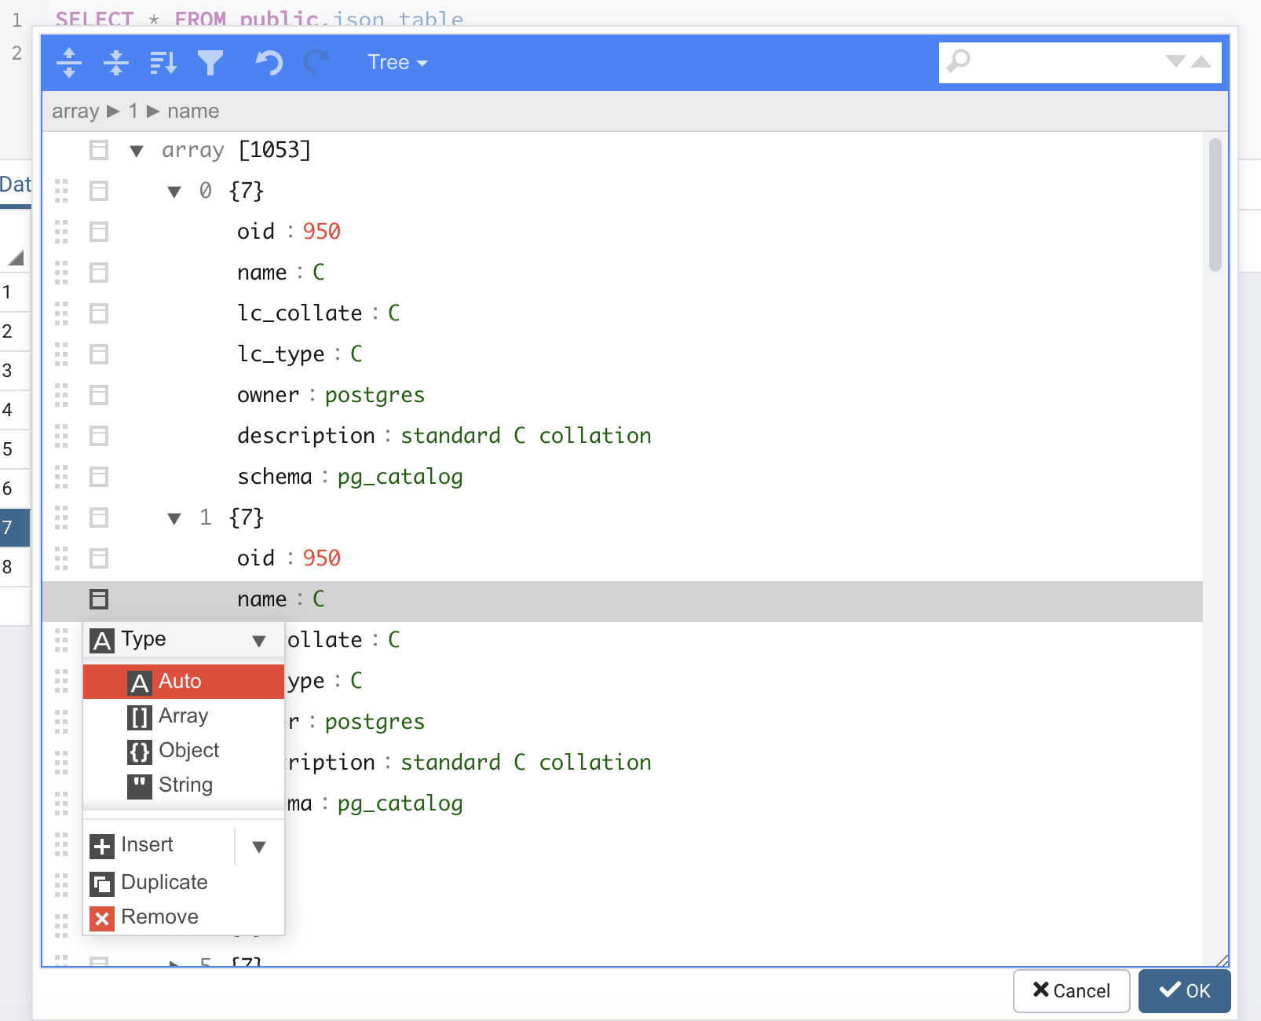Viewport: 1261px width, 1021px height.
Task: Select String type from the menu
Action: tap(185, 785)
